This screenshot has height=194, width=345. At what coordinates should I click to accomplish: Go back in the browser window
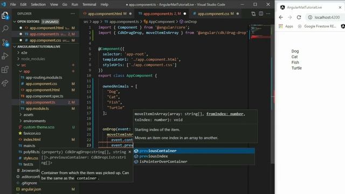click(281, 17)
